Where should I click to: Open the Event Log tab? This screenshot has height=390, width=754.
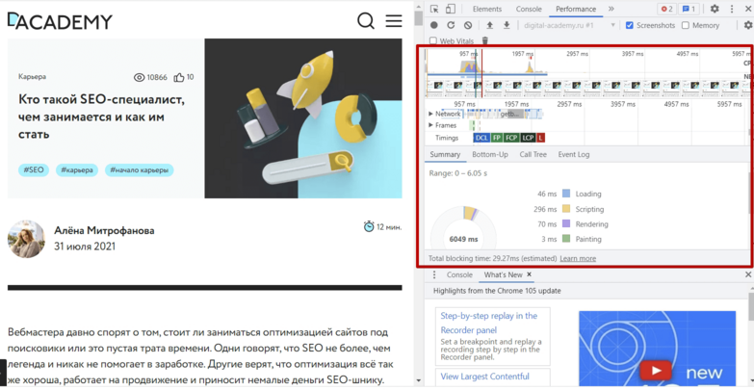574,154
